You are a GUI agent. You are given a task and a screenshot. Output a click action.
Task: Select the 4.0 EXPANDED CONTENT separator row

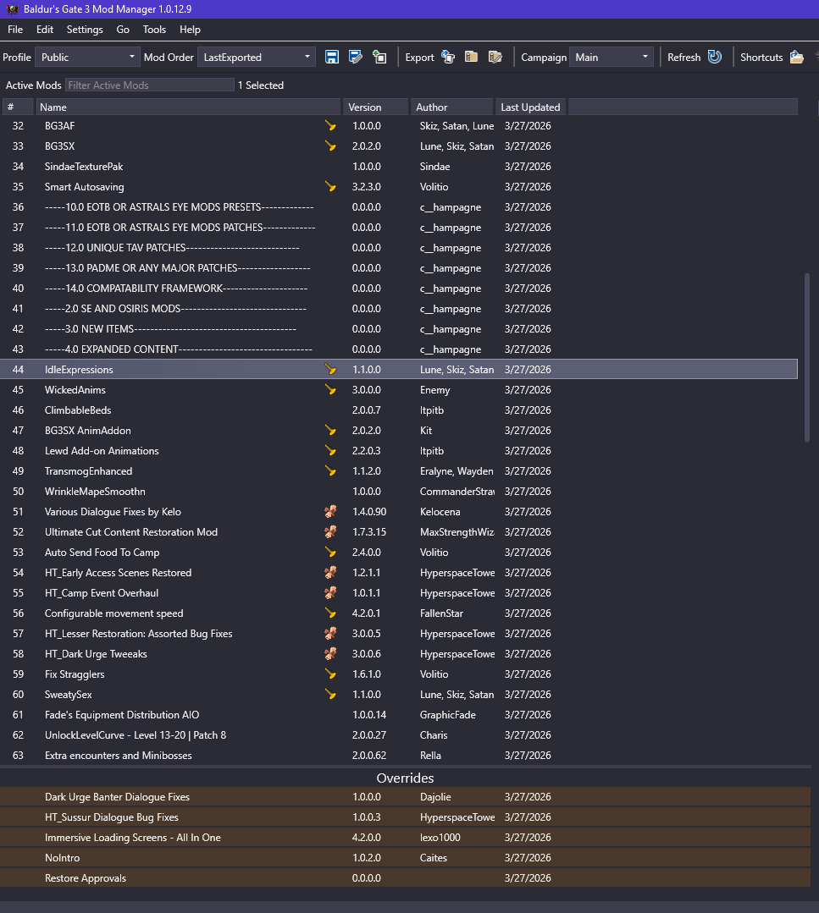[x=399, y=349]
